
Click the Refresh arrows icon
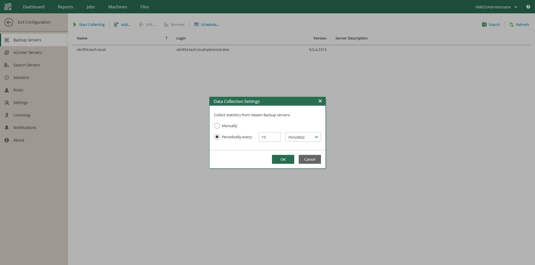point(512,24)
